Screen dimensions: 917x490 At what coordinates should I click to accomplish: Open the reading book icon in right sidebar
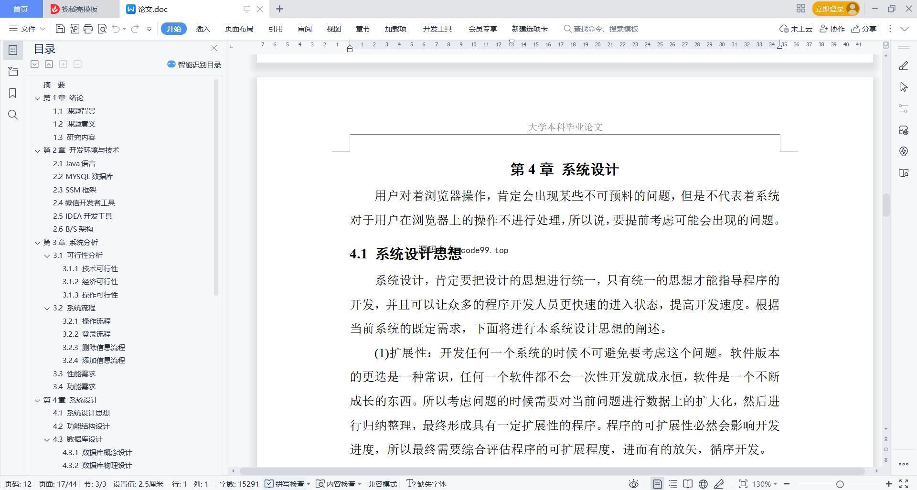(903, 173)
